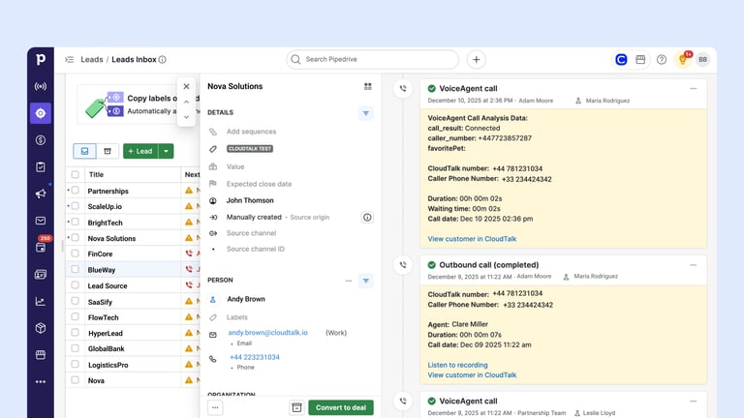This screenshot has height=418, width=744.
Task: Switch to the archive view icon
Action: pyautogui.click(x=108, y=151)
